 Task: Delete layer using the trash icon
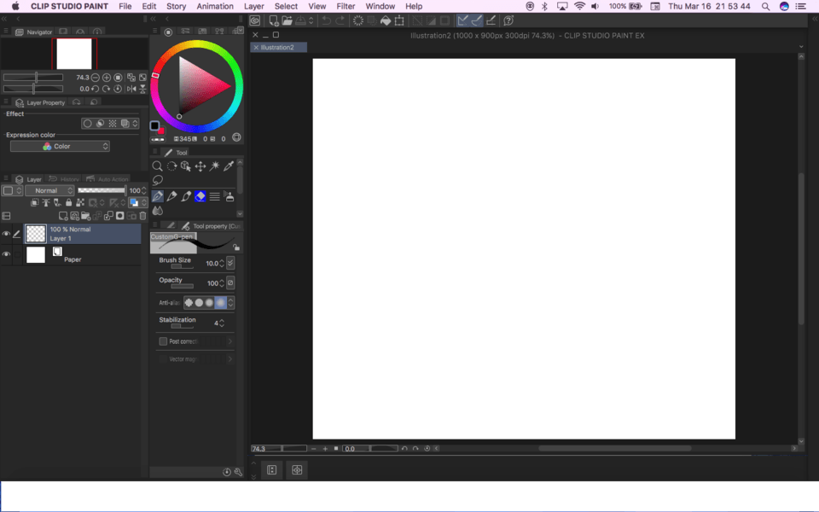coord(142,216)
